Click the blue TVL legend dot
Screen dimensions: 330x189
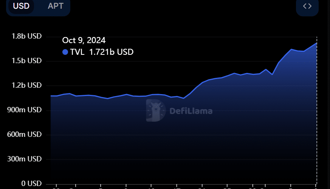(x=65, y=52)
